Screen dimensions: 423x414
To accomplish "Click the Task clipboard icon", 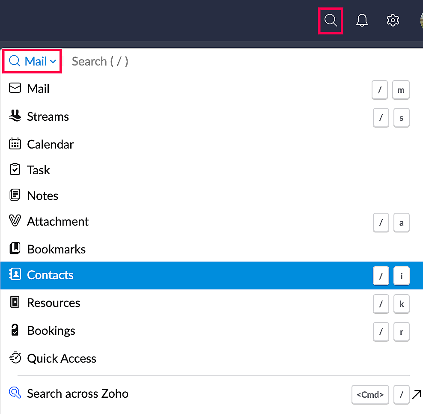I will [x=15, y=170].
